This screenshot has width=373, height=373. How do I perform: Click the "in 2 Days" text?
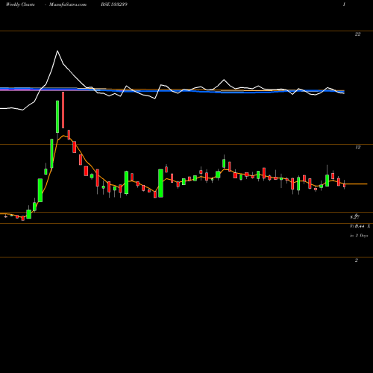coord(359,236)
